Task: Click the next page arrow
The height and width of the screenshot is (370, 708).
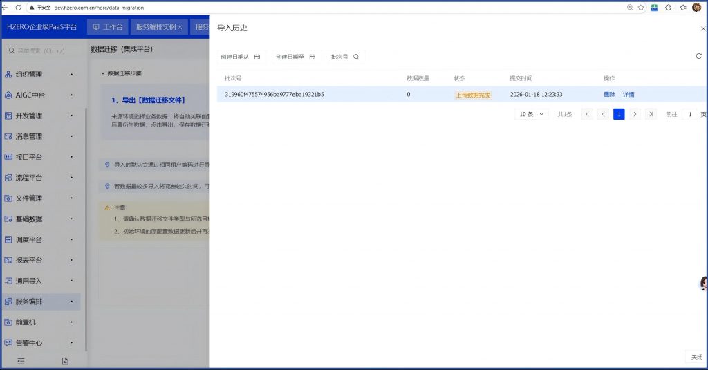Action: pyautogui.click(x=635, y=114)
